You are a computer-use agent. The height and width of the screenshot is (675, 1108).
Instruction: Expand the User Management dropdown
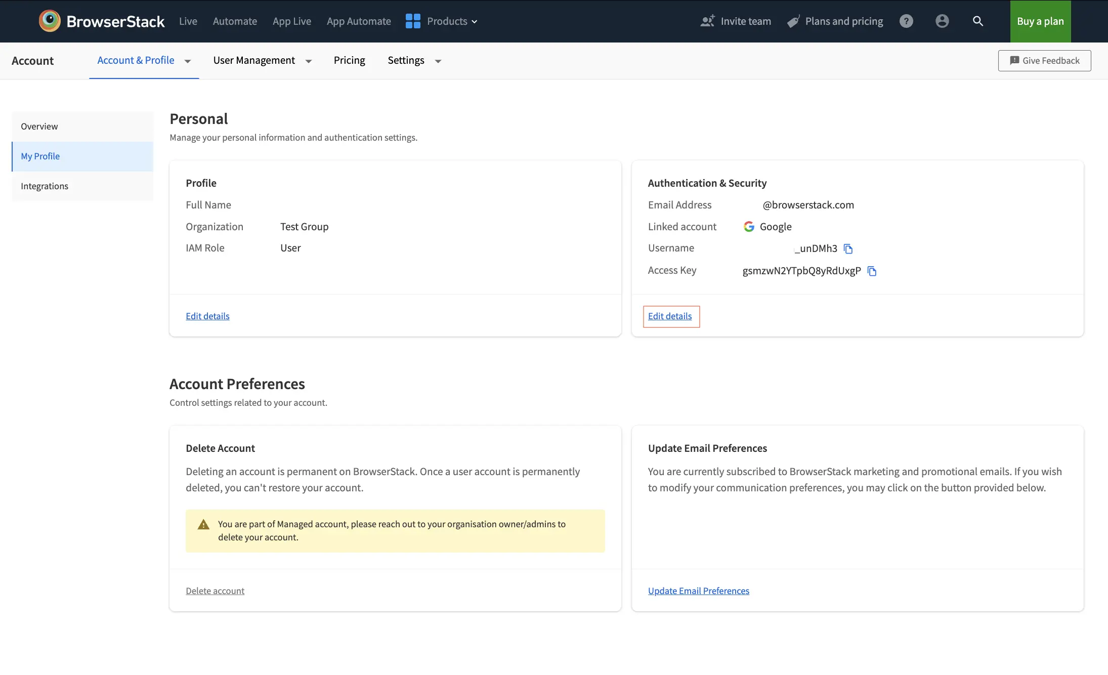coord(308,61)
